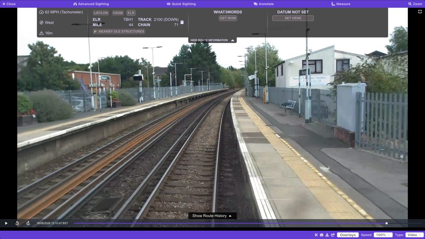Image resolution: width=425 pixels, height=239 pixels.
Task: Click the DATUM NOT SET heading
Action: pos(293,12)
